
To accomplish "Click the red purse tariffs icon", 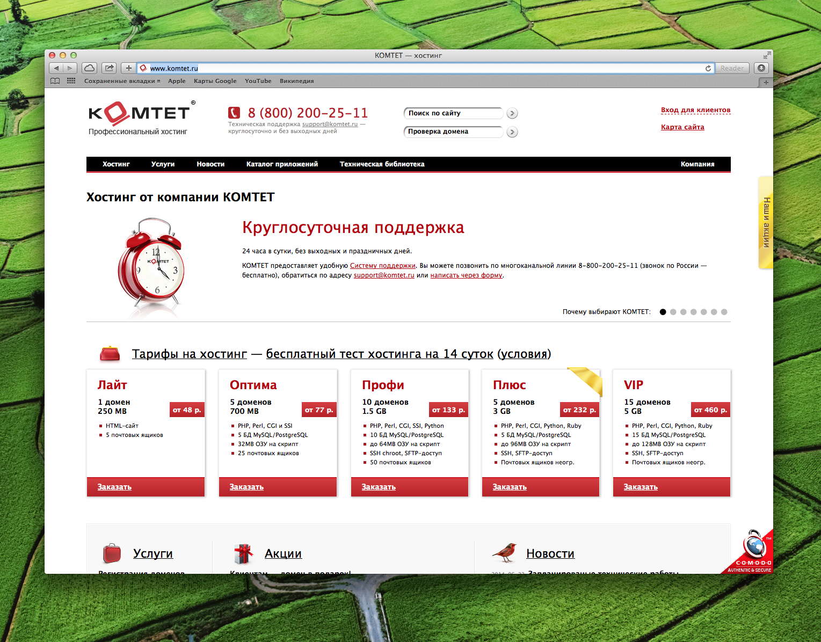I will pyautogui.click(x=110, y=354).
